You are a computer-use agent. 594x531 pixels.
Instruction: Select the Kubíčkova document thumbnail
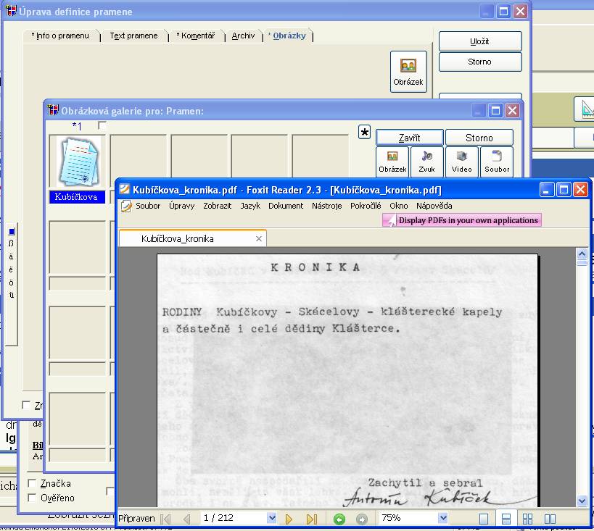[78, 162]
